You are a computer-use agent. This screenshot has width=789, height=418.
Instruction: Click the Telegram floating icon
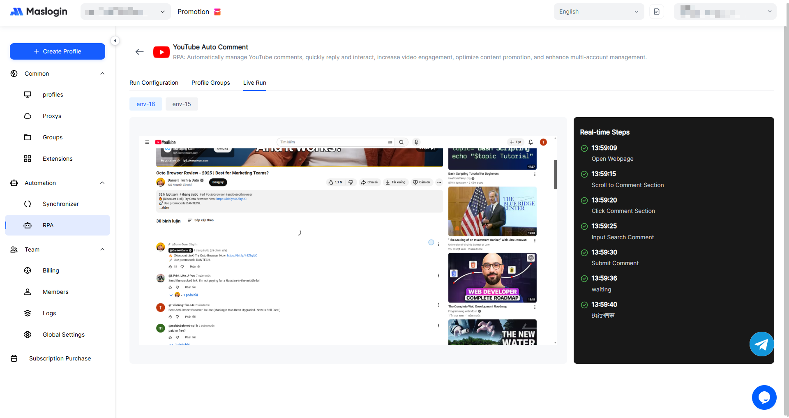761,344
